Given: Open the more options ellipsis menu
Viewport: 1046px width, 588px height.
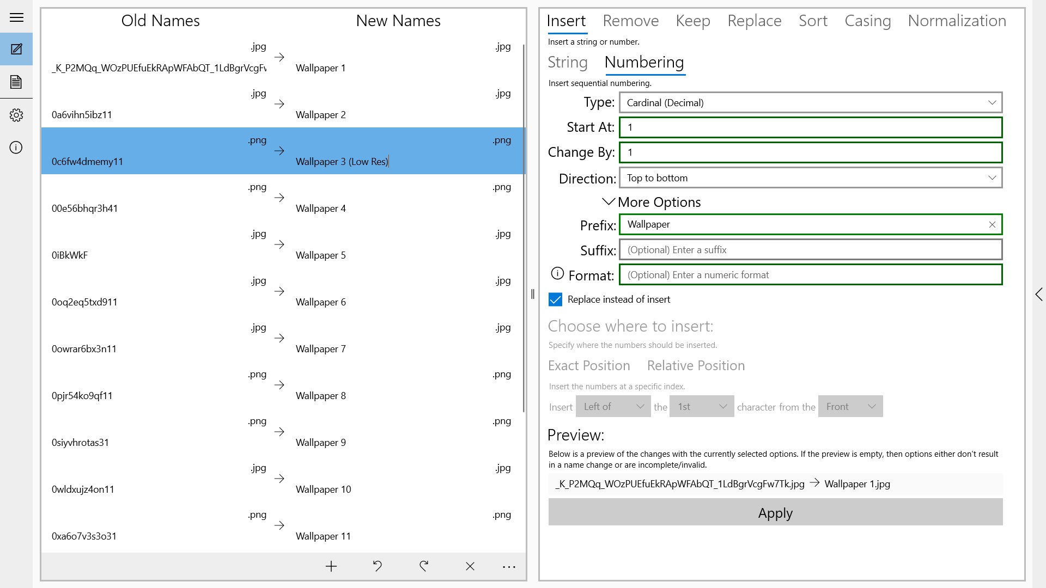Looking at the screenshot, I should (509, 567).
